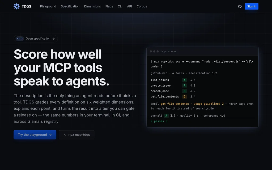Click the create_issue tool name
272x170 pixels.
[161, 86]
